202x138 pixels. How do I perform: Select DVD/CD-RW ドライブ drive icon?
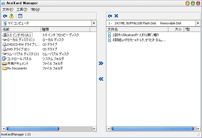4,44
